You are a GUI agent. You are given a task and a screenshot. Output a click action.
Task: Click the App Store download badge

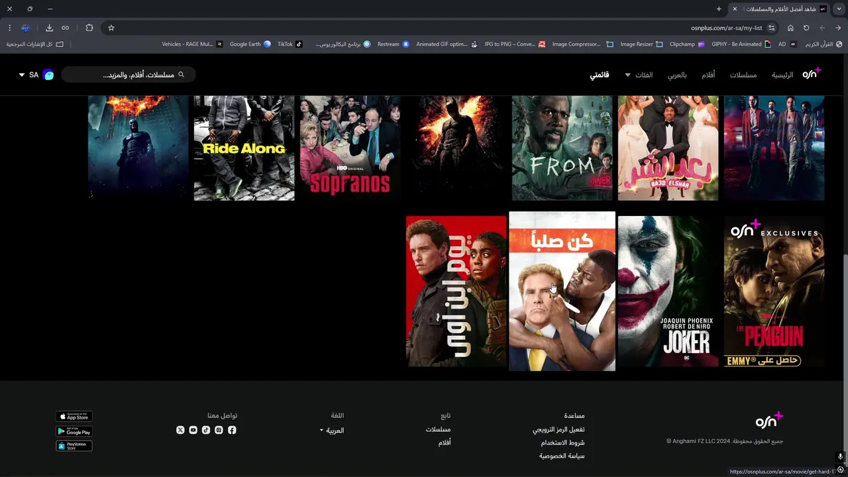pyautogui.click(x=74, y=417)
